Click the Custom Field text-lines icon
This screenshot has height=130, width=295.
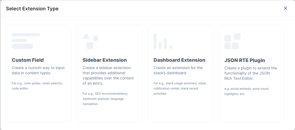pos(26,41)
